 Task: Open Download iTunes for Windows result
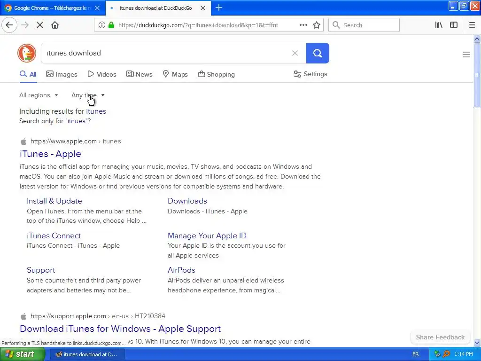[x=120, y=329]
